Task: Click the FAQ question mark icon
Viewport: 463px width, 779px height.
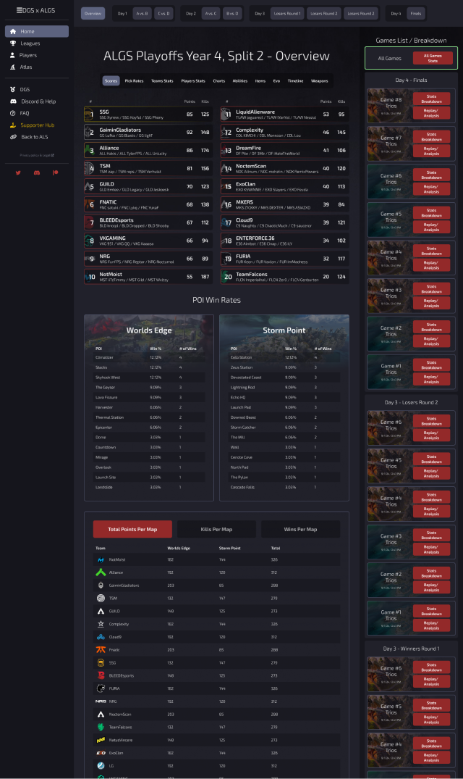Action: pos(13,113)
